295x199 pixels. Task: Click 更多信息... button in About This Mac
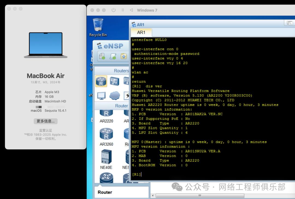[46, 121]
